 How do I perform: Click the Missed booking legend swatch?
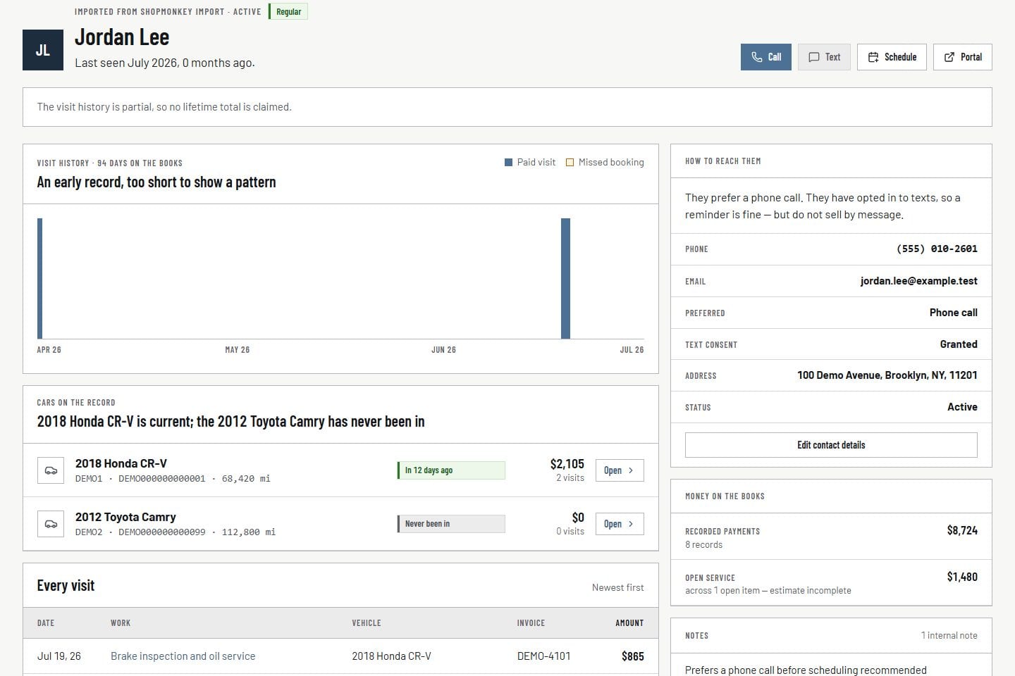pyautogui.click(x=570, y=163)
